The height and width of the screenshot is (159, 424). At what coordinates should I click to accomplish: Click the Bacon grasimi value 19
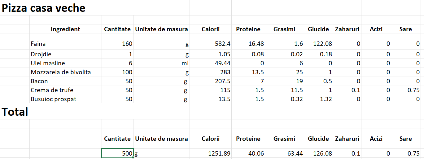tap(284, 81)
